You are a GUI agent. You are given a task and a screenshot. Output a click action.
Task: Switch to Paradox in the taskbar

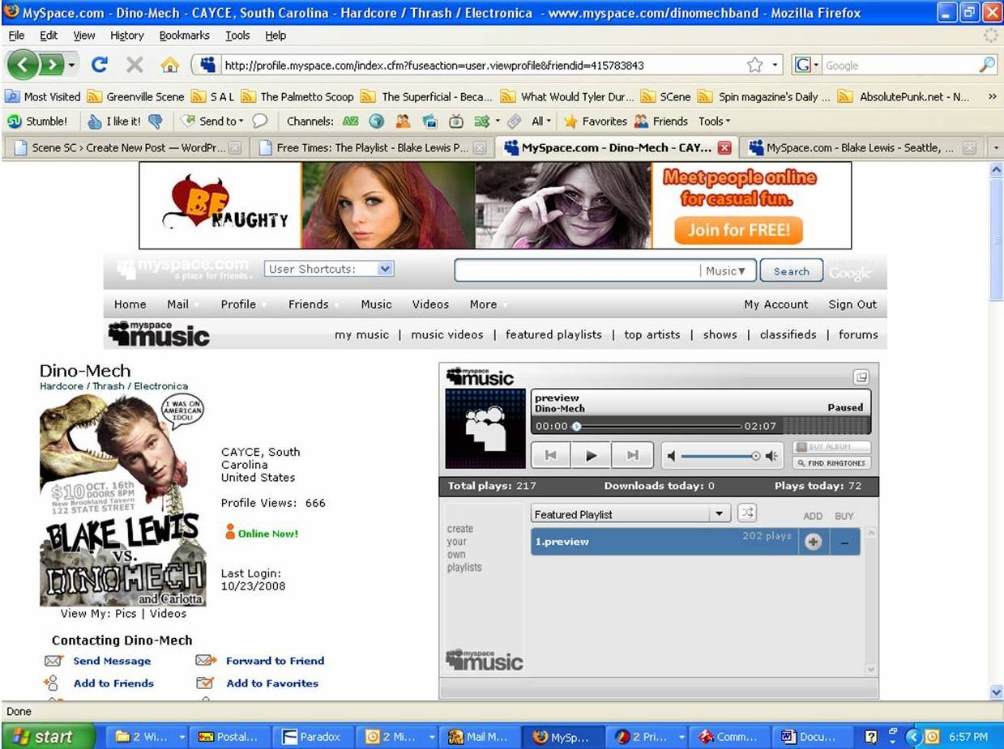tap(312, 737)
